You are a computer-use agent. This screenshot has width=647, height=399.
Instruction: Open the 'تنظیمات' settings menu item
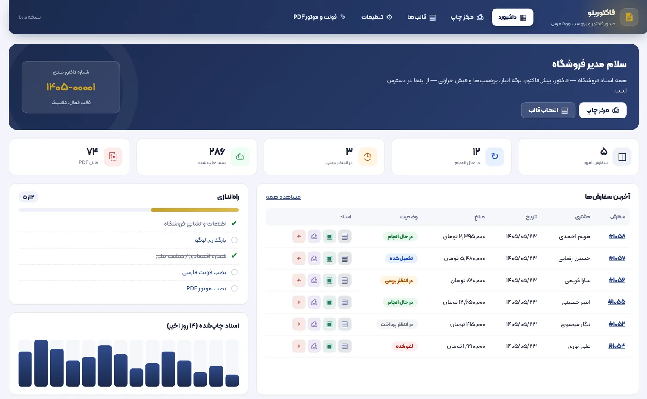pos(377,17)
